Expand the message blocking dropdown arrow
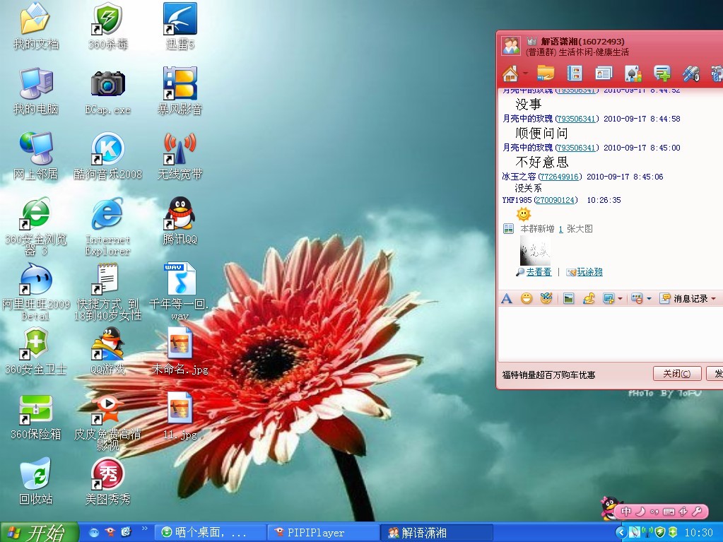Screen dimensions: 723x542 click(649, 299)
